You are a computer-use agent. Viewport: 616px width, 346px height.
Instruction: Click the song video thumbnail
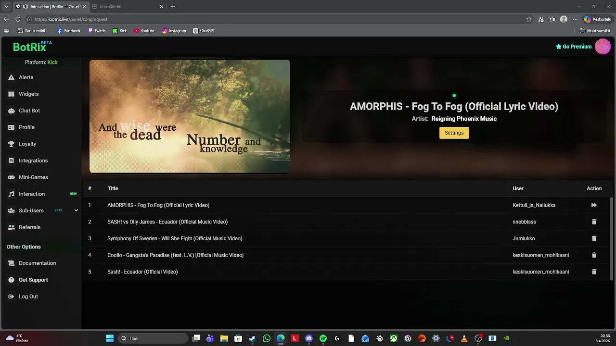[x=190, y=116]
